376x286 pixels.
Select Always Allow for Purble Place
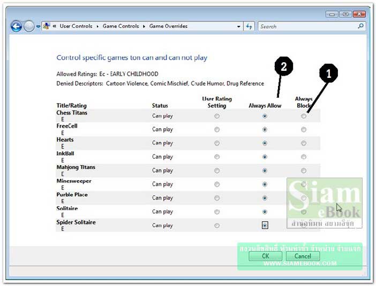pos(265,198)
